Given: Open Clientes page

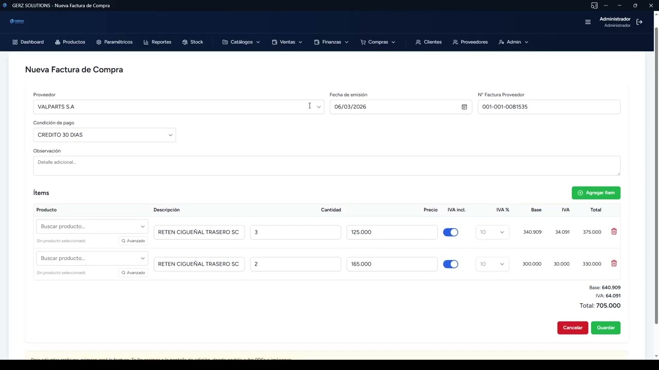Looking at the screenshot, I should (x=428, y=42).
